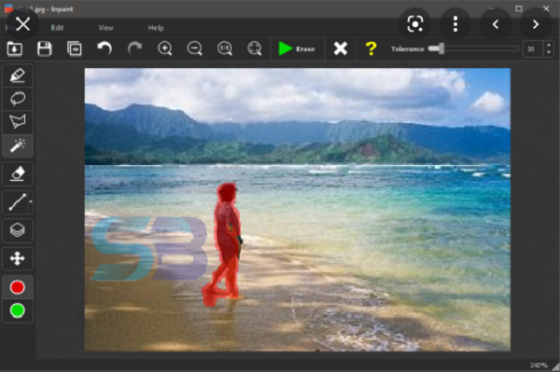Save the image with floppy disk icon
The width and height of the screenshot is (560, 372).
[x=44, y=48]
